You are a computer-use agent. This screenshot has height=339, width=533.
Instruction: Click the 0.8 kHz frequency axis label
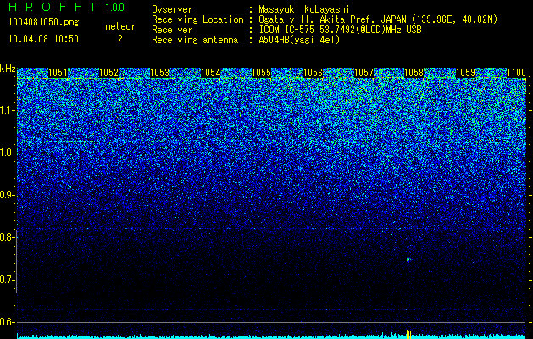point(8,237)
